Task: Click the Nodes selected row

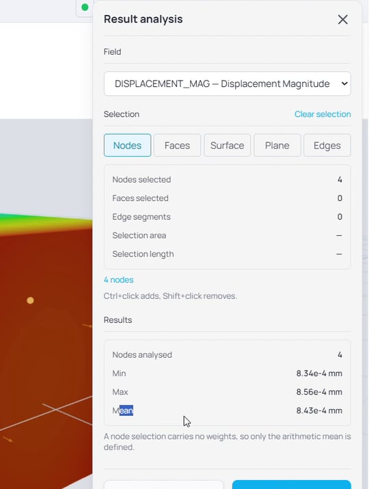Action: [227, 180]
